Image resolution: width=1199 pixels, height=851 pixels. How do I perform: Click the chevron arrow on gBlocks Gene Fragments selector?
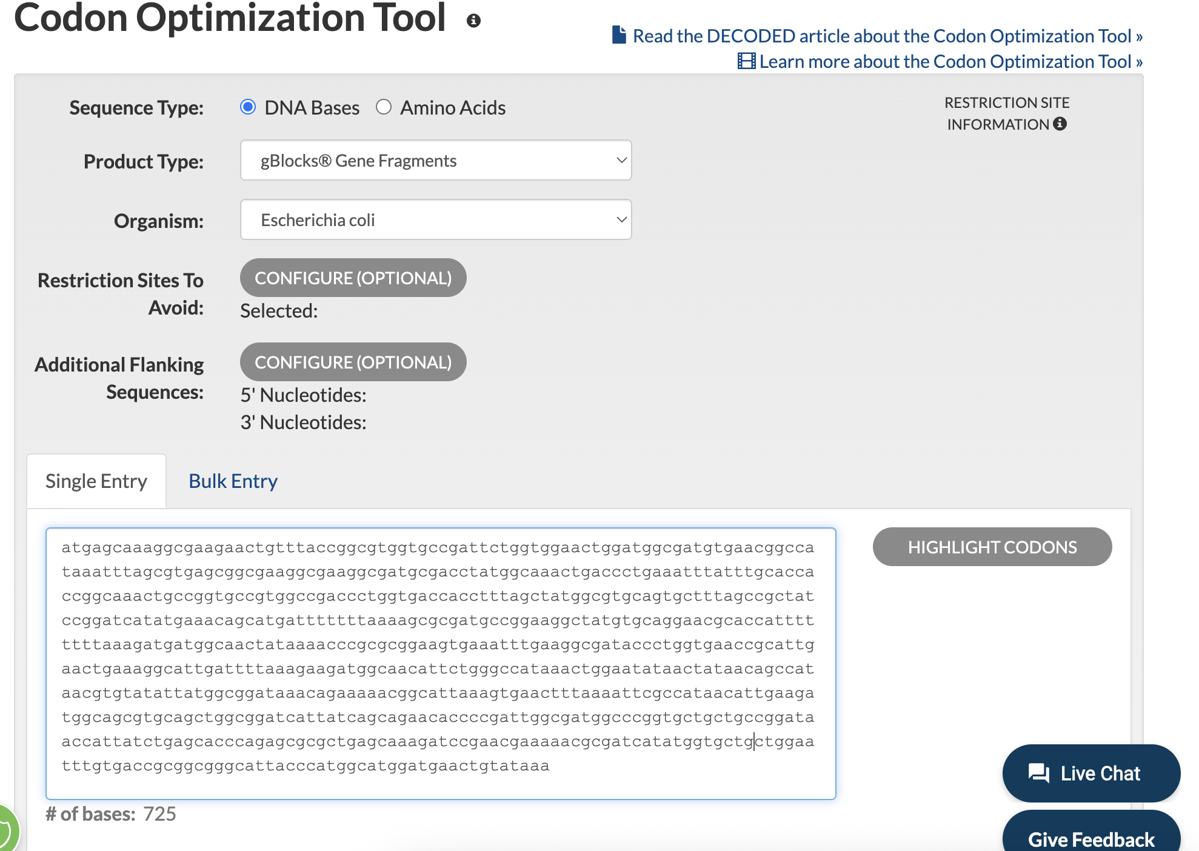click(621, 161)
